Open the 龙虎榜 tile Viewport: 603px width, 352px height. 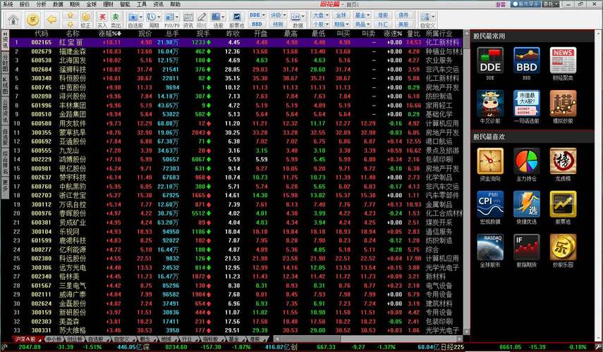tap(563, 161)
